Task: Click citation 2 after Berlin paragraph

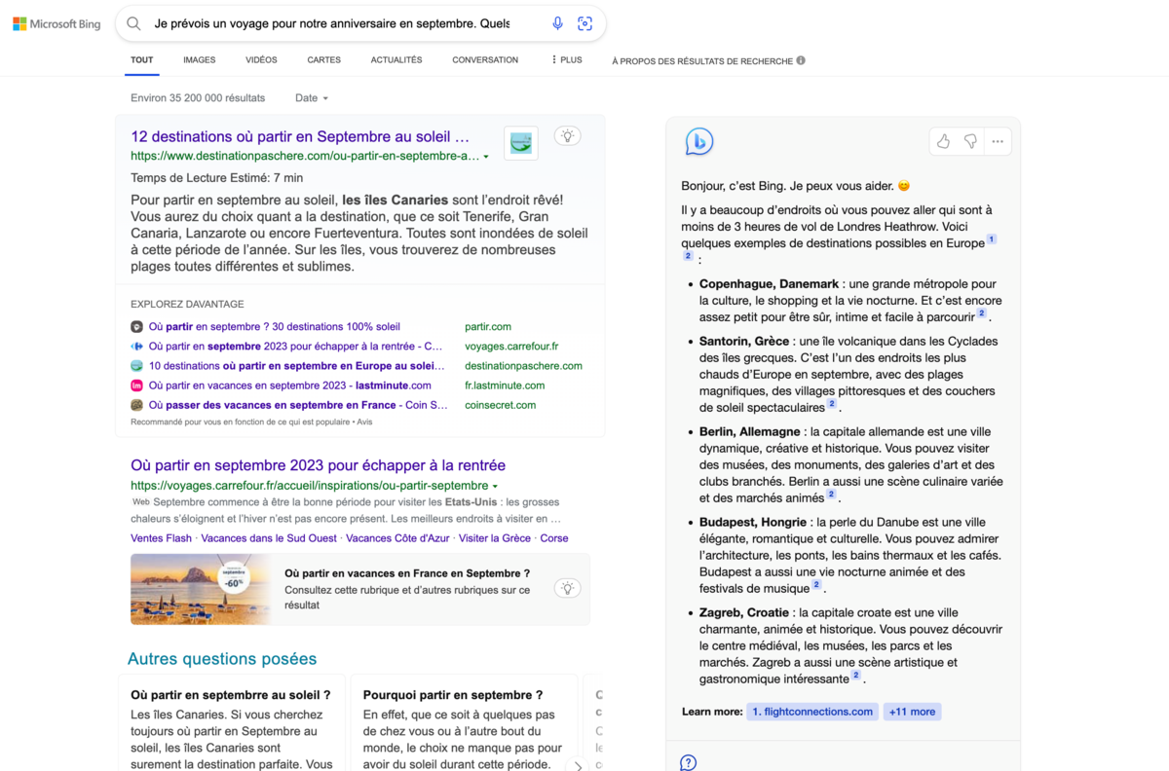Action: 831,495
